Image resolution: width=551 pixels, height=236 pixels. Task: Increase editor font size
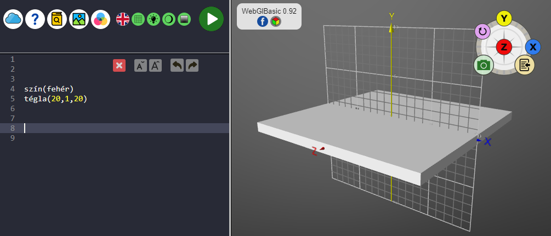[x=156, y=66]
